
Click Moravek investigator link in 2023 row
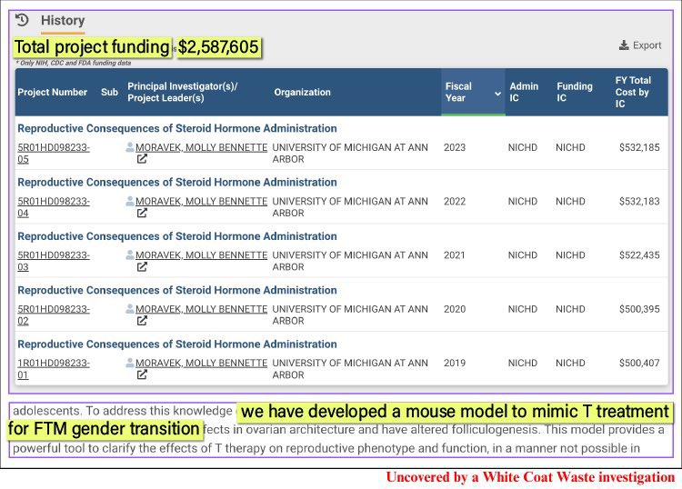(x=201, y=148)
